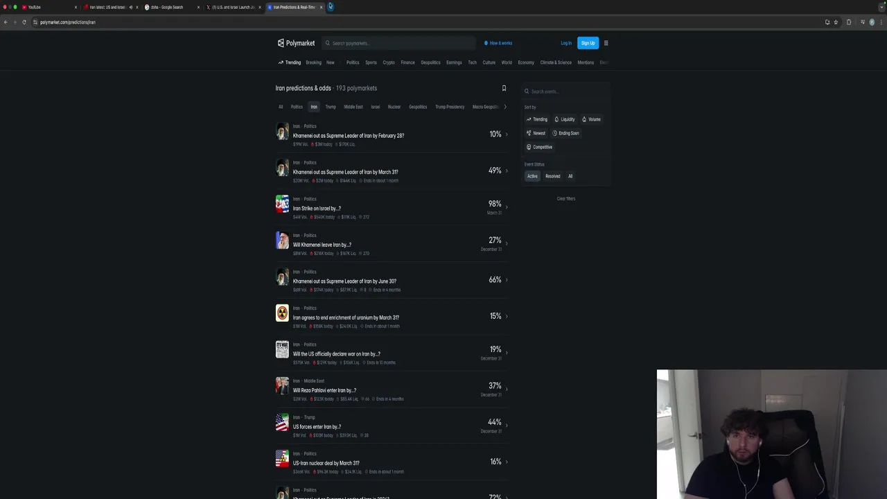887x499 pixels.
Task: Select the All tag filter
Action: (281, 107)
